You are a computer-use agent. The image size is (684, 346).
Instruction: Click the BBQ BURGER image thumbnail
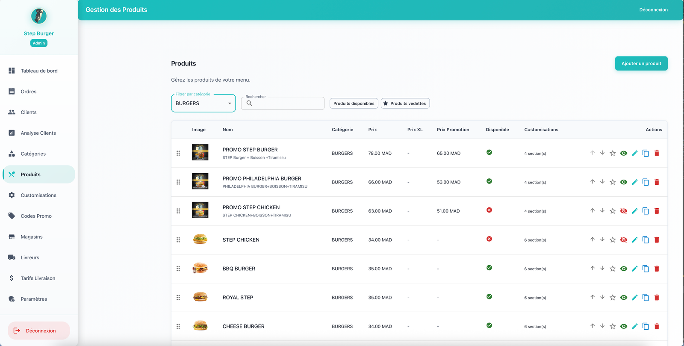(200, 268)
